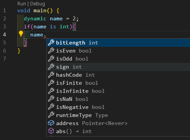
Task: Click the wrench icon beside sign
Action: click(51, 67)
